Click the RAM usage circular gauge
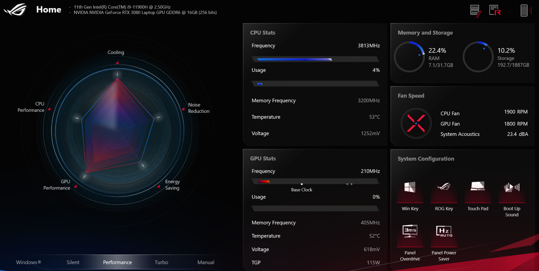The image size is (539, 271). click(x=409, y=57)
